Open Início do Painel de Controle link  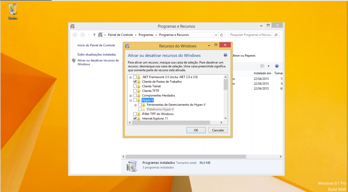pos(96,45)
